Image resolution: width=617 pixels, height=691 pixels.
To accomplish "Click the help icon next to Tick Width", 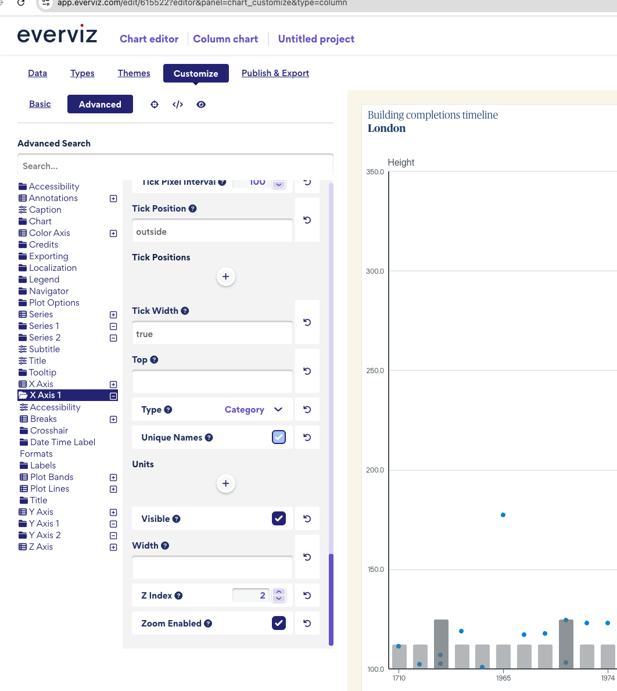I will 185,311.
